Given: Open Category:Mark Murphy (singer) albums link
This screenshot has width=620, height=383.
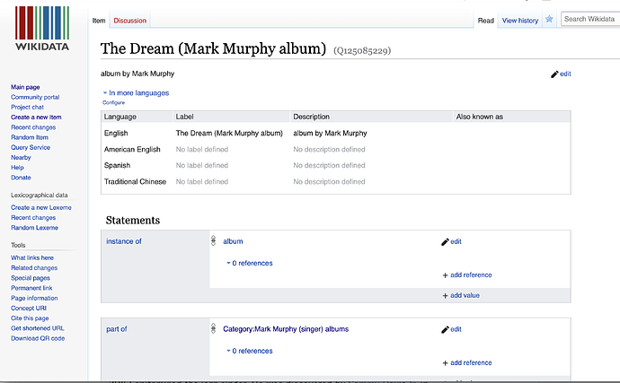Looking at the screenshot, I should [286, 329].
